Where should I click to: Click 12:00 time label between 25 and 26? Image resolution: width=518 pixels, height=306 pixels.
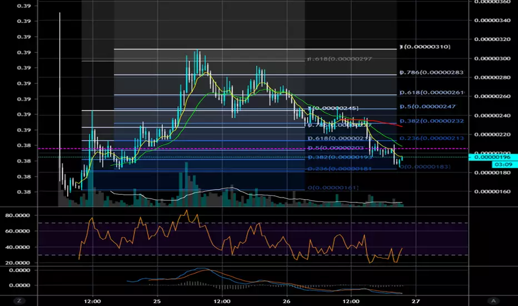[222, 301]
